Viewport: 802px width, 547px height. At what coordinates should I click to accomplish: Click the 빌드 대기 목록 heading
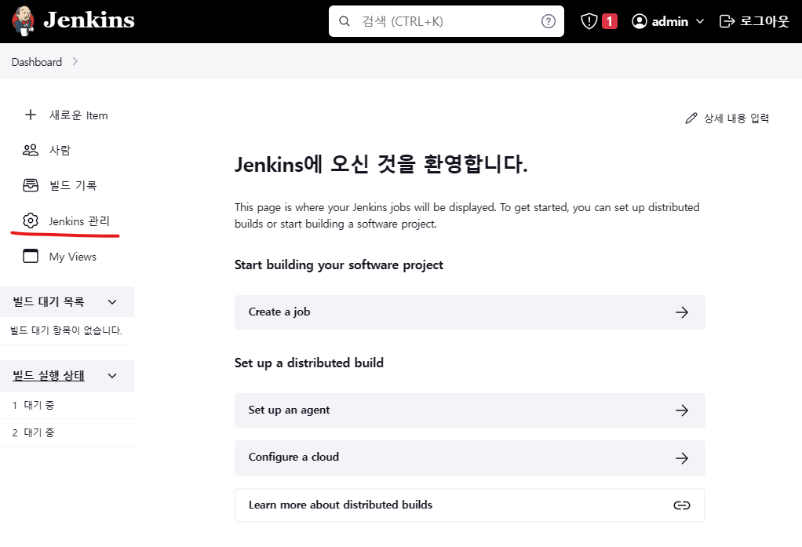[49, 302]
